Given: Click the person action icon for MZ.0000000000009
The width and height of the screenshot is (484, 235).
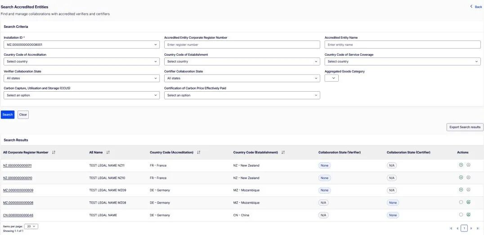Looking at the screenshot, I should pos(468,190).
